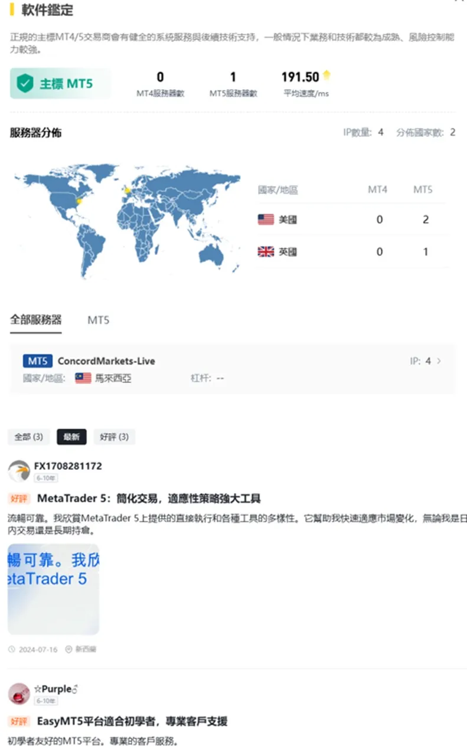Filter reviews by 好評 (3)
The height and width of the screenshot is (749, 467).
point(115,437)
